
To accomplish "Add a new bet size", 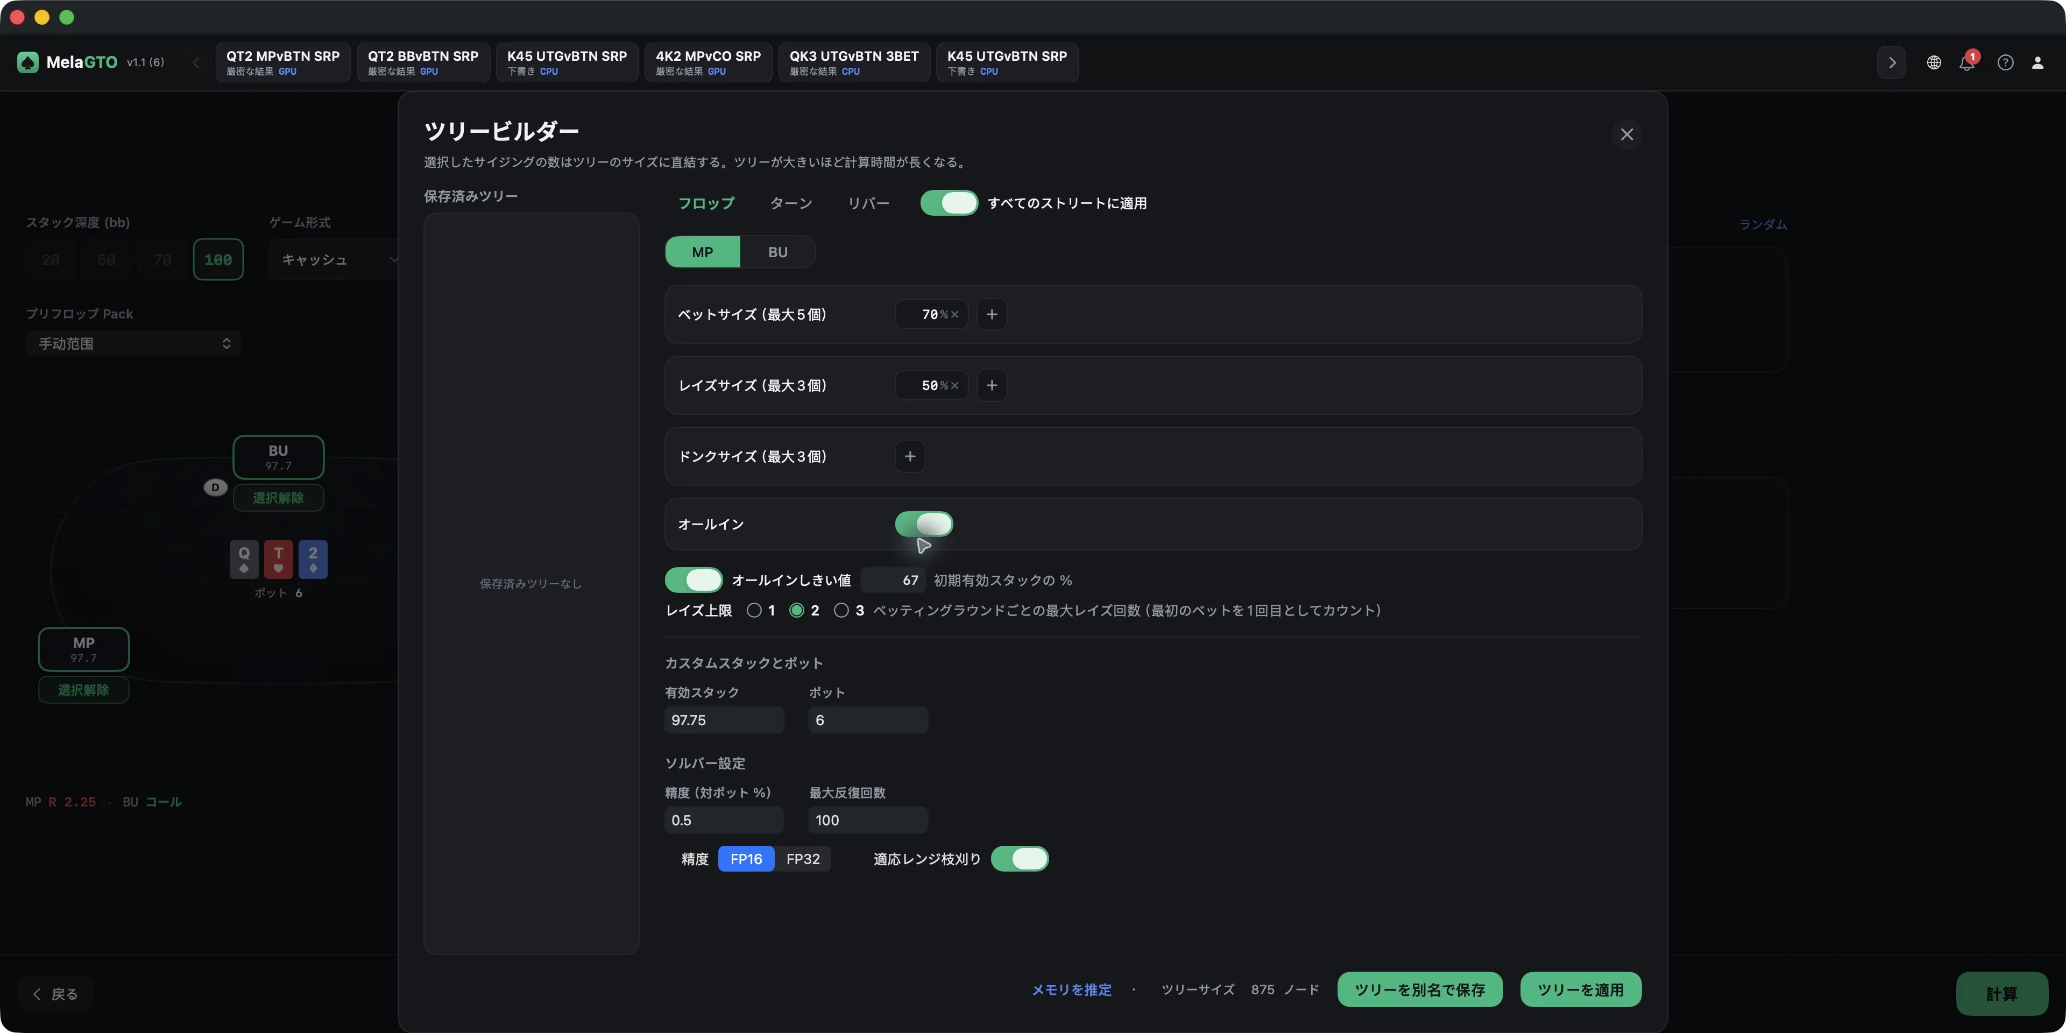I will [992, 314].
